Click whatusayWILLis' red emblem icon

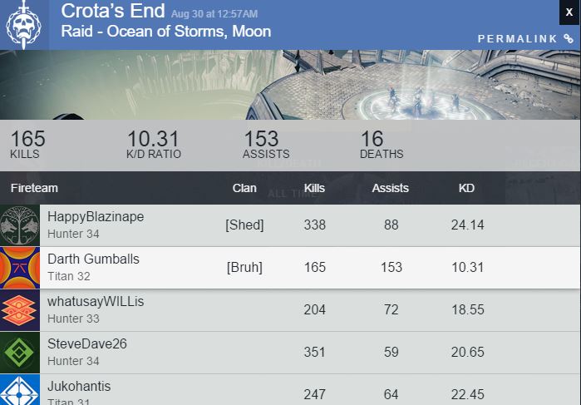(x=19, y=310)
